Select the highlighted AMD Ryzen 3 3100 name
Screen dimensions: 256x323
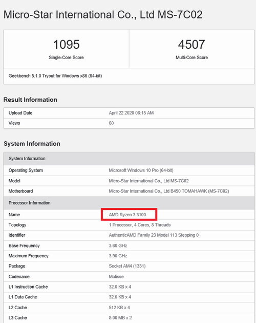point(127,215)
